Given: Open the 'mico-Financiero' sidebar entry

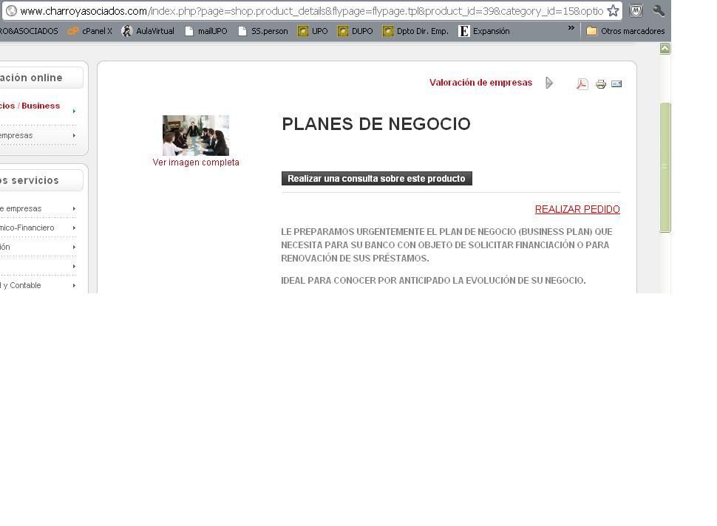Looking at the screenshot, I should pos(27,228).
